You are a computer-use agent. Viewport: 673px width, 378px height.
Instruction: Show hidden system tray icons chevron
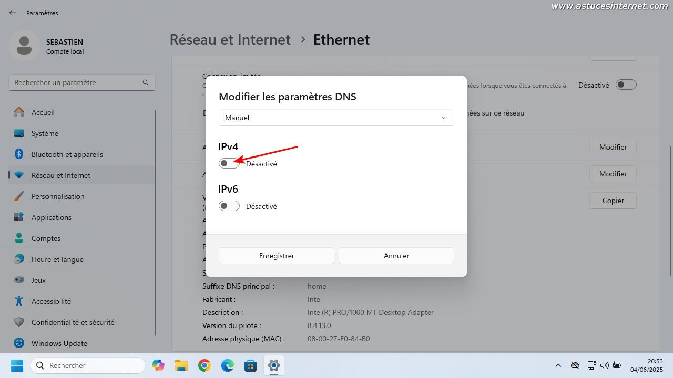(558, 365)
